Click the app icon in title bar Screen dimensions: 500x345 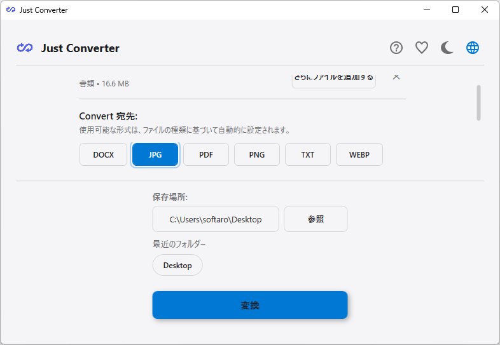pos(11,10)
